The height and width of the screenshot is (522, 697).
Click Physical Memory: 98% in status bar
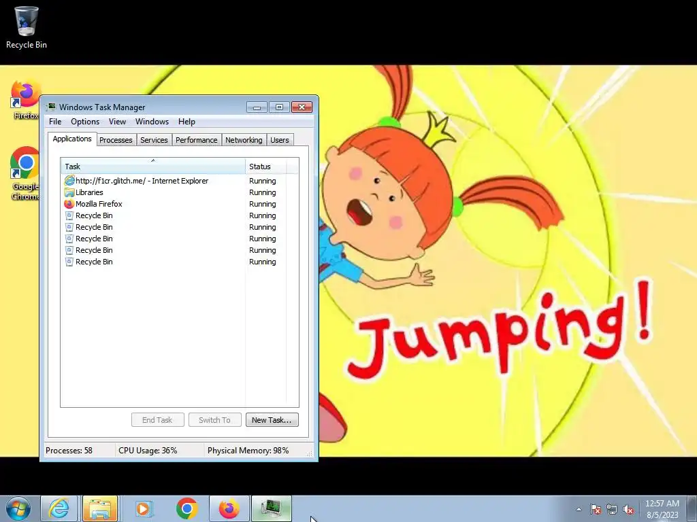tap(248, 451)
